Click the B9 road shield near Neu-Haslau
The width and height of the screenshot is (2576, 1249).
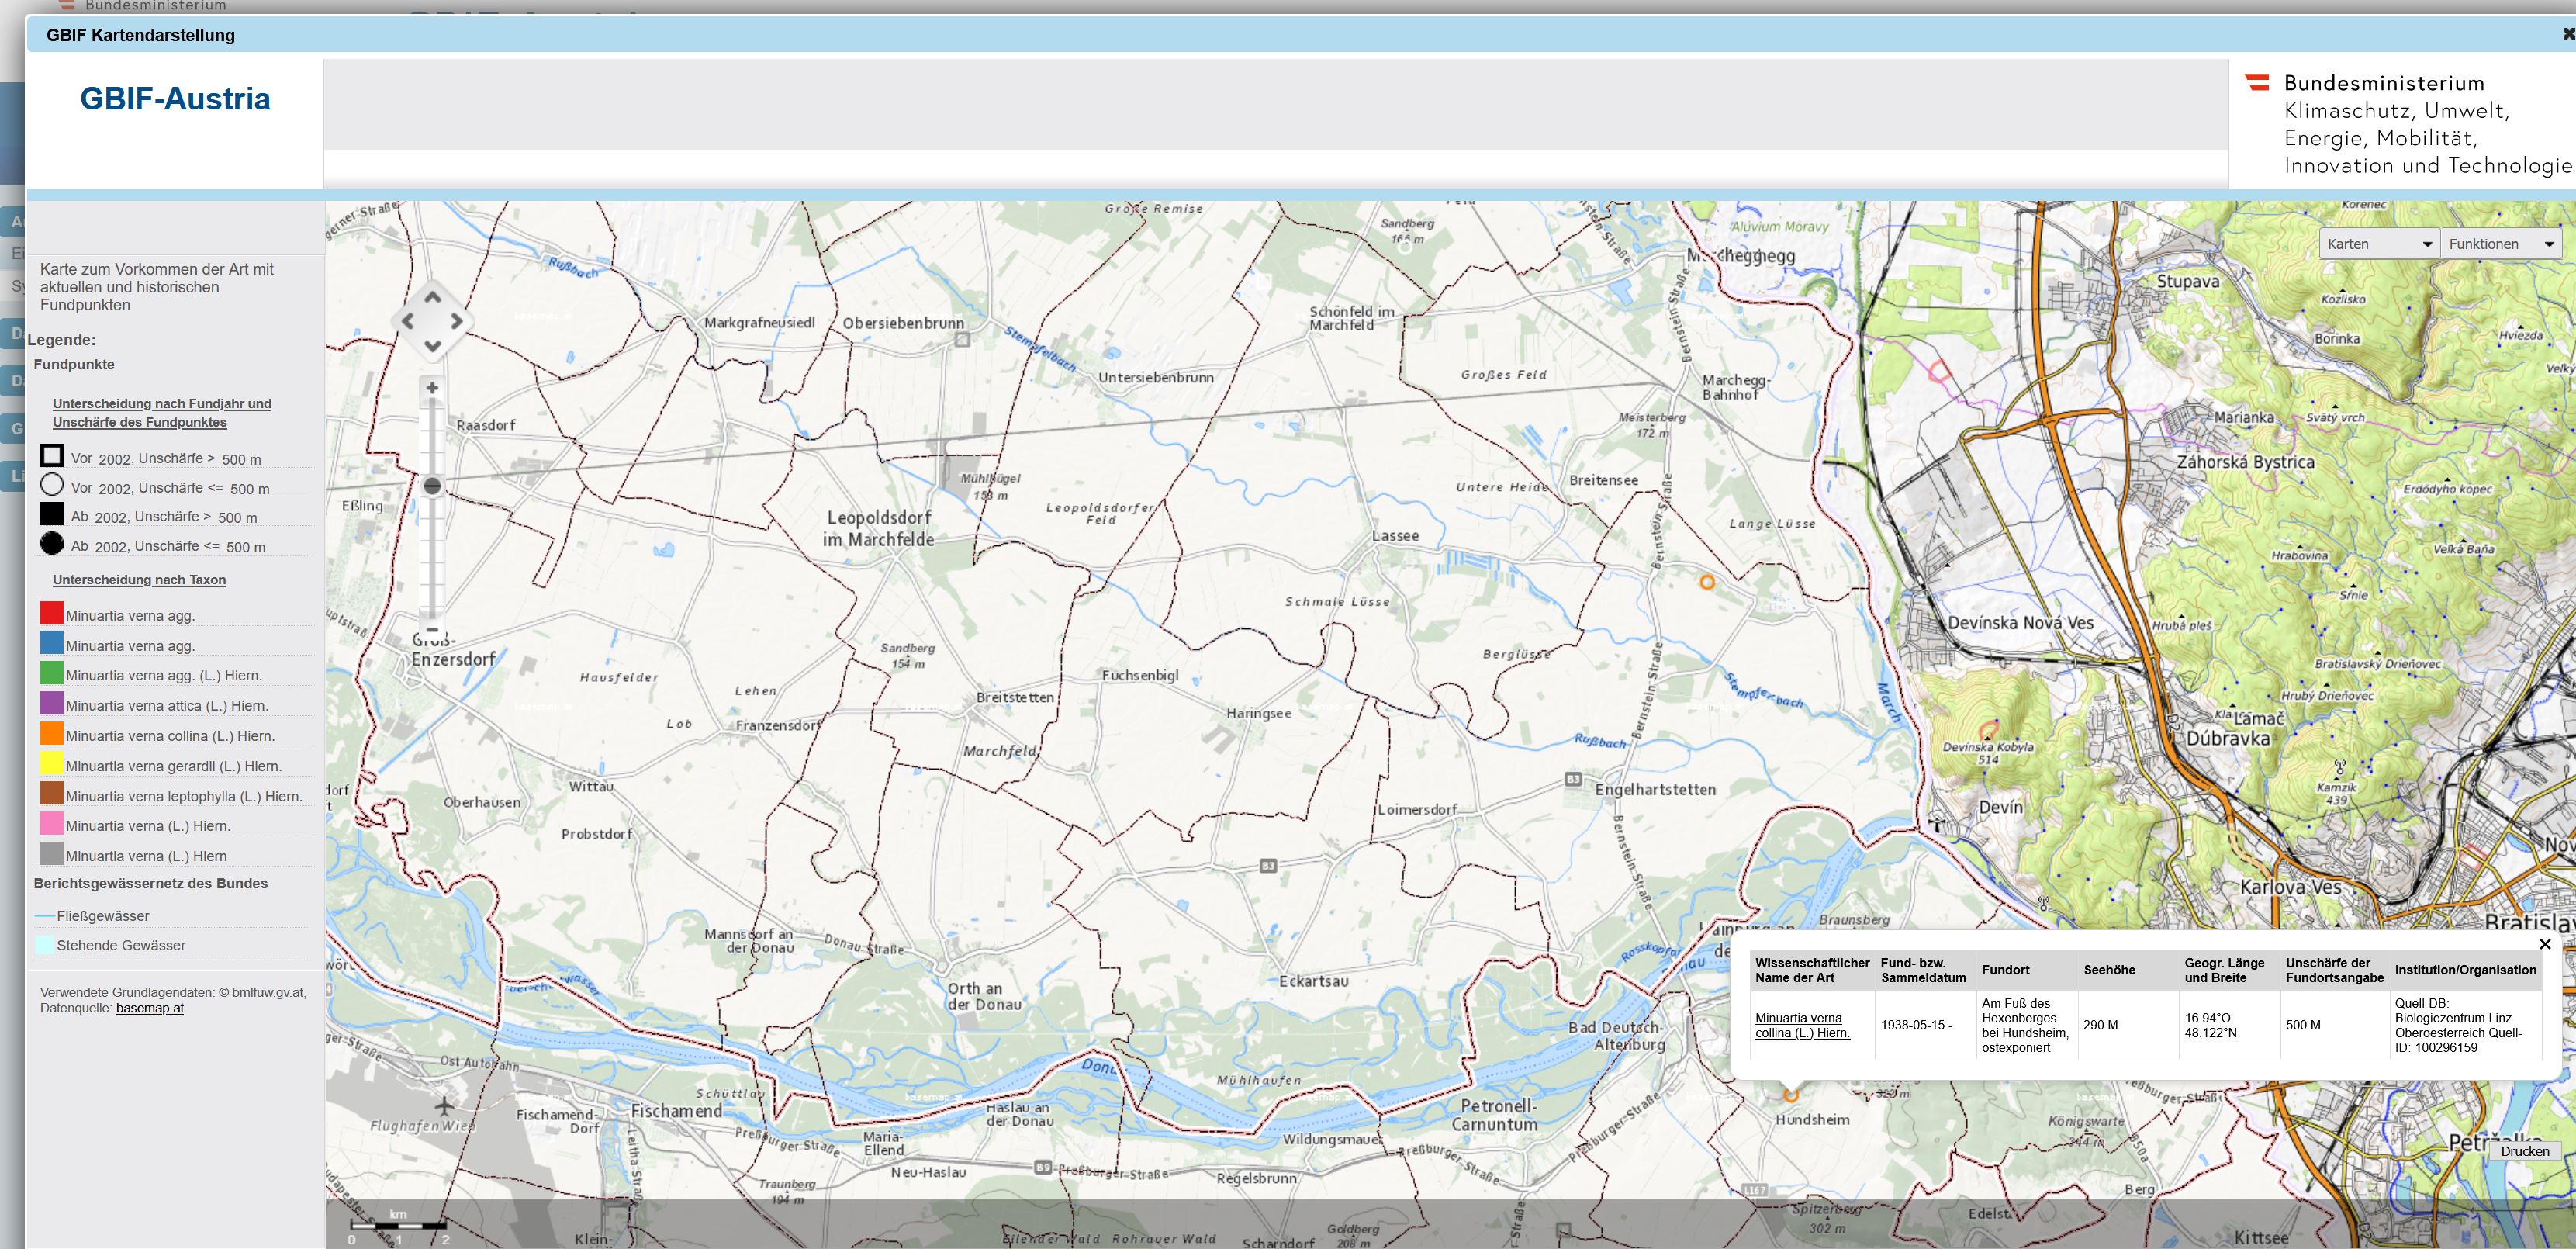coord(1043,1167)
